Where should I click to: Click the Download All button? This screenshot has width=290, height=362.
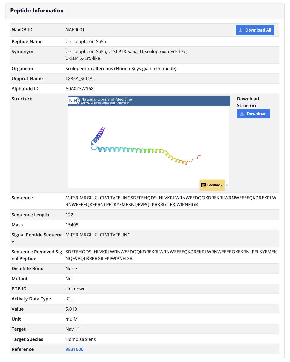pos(255,30)
